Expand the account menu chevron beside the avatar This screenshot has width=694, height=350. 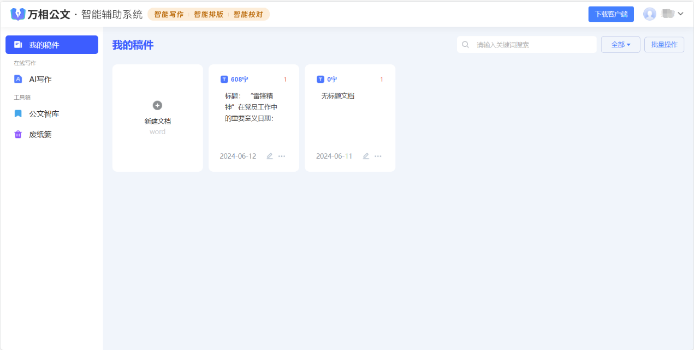[680, 14]
